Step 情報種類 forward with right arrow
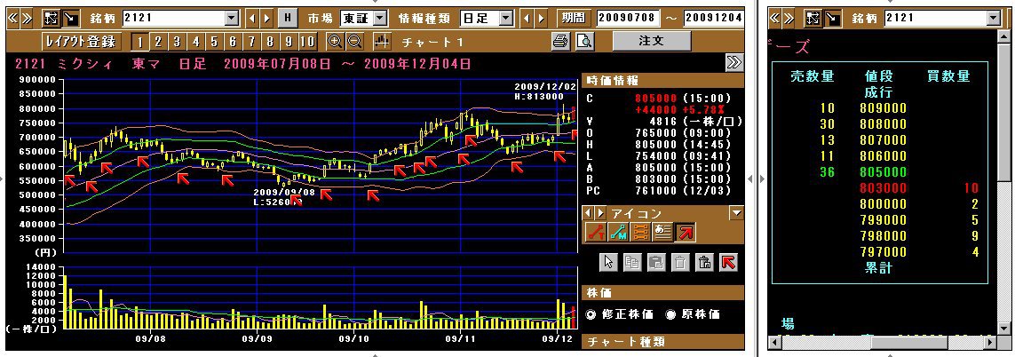 (539, 18)
